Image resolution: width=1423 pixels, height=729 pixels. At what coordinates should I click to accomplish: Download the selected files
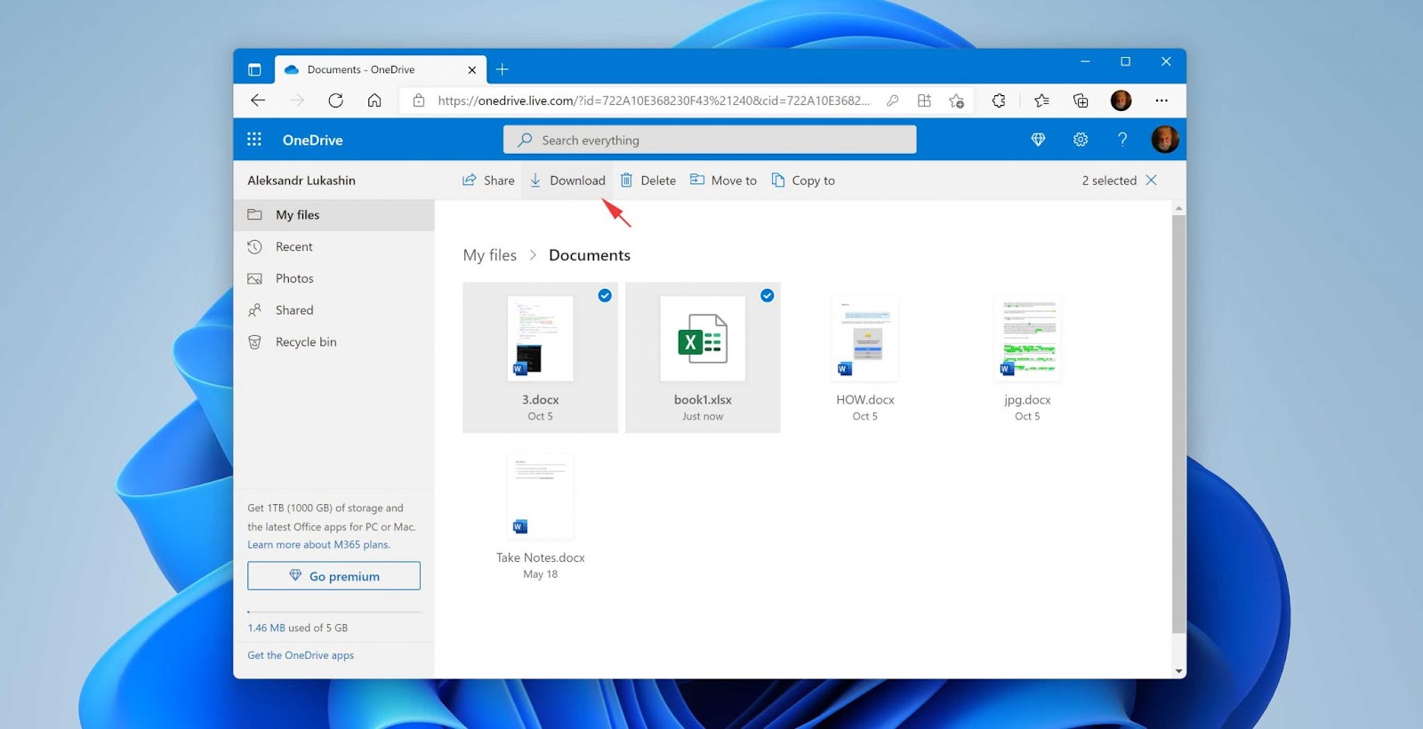pyautogui.click(x=567, y=180)
